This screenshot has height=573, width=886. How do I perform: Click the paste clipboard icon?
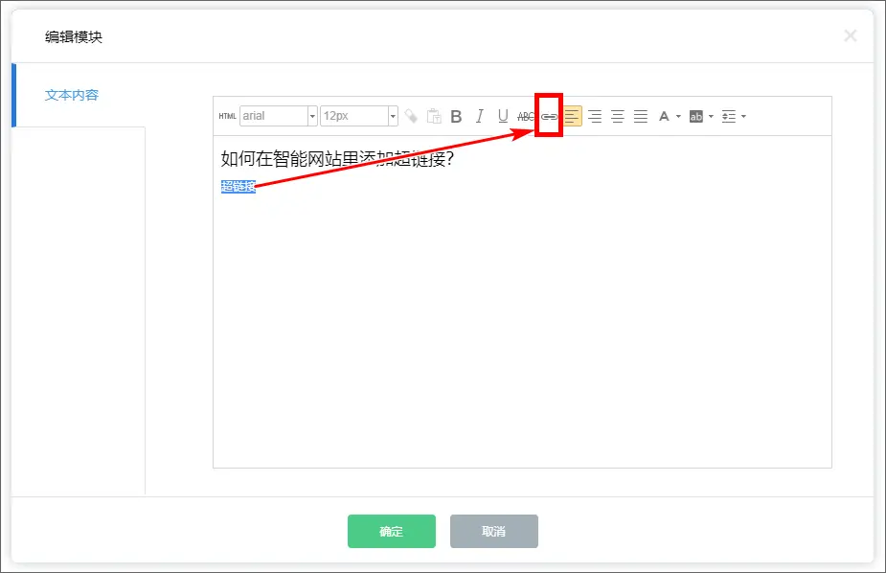434,116
